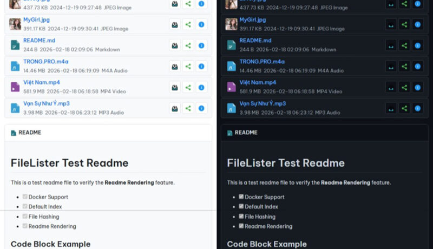
Task: Download Việt Nam.mp4 in the dark theme panel
Action: point(391,88)
